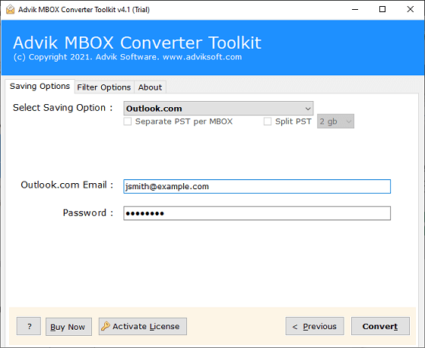Click into the Outlook.com Email field
The width and height of the screenshot is (425, 348).
257,186
